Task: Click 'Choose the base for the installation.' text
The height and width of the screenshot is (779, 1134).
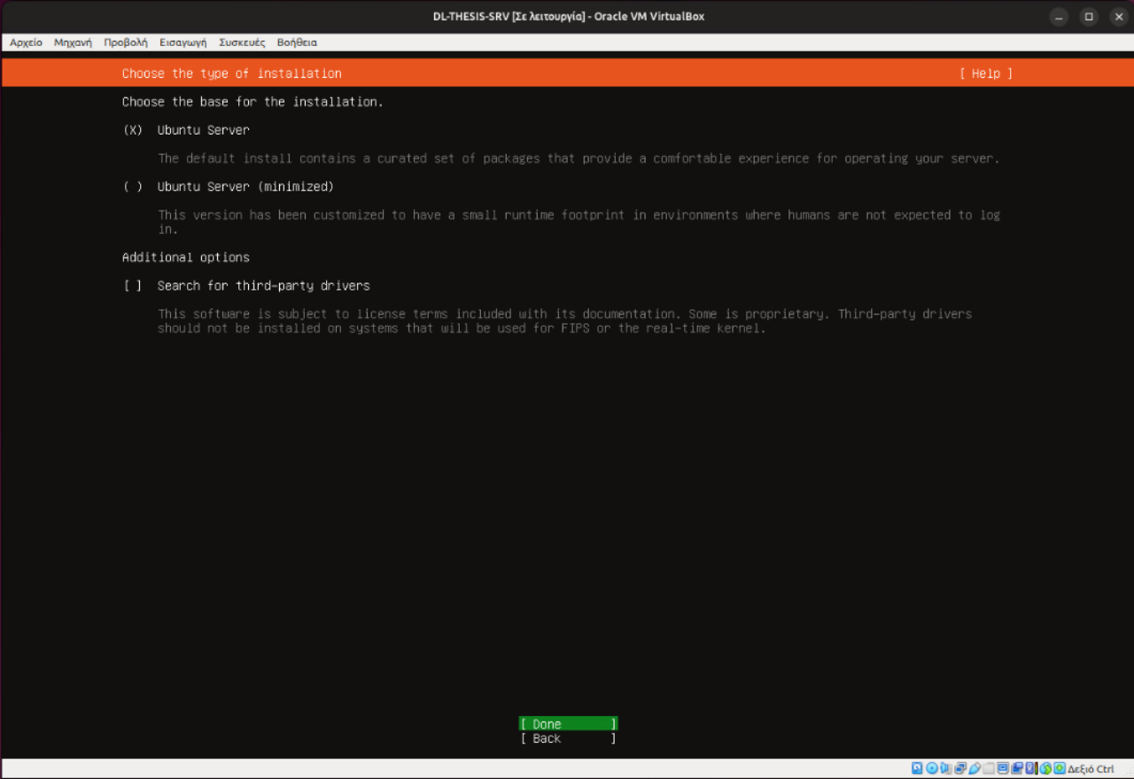Action: tap(252, 102)
